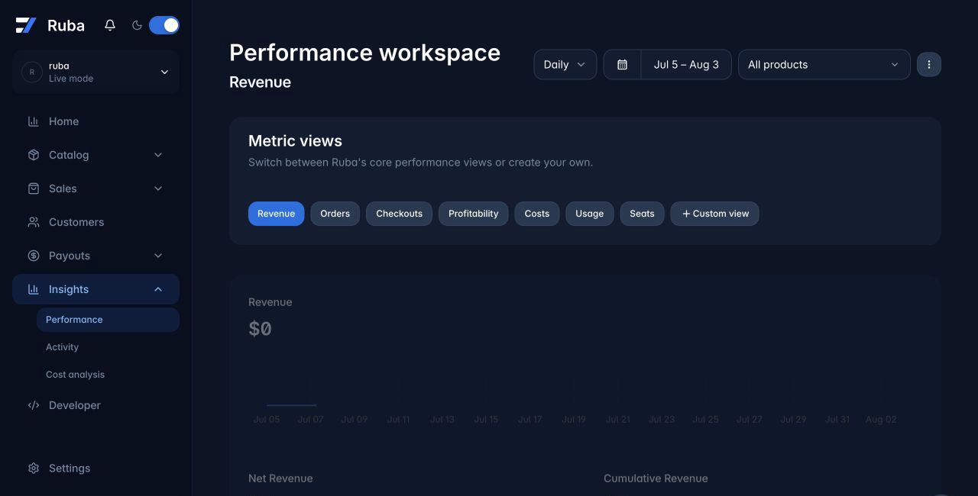Select the Revenue metric view
This screenshot has width=978, height=496.
276,214
